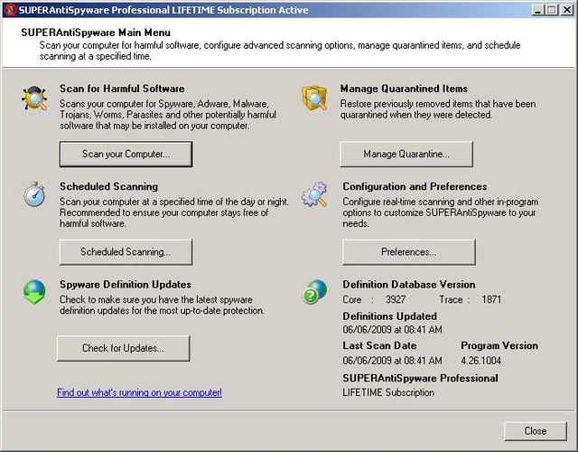Click the Scheduled Scanning heading text

108,186
